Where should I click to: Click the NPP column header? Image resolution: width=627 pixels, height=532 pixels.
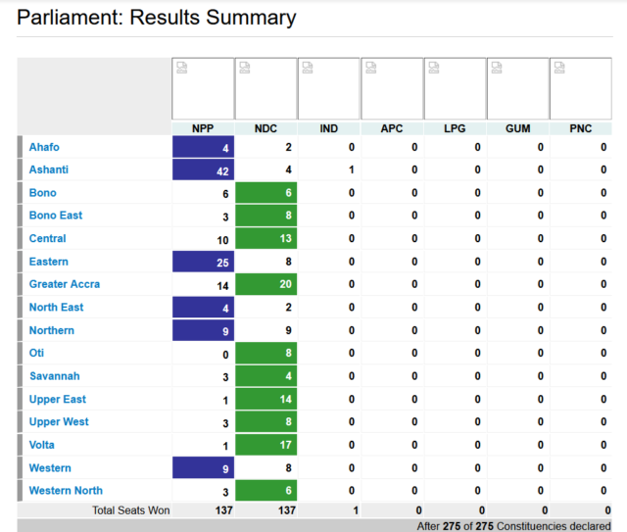tap(203, 128)
